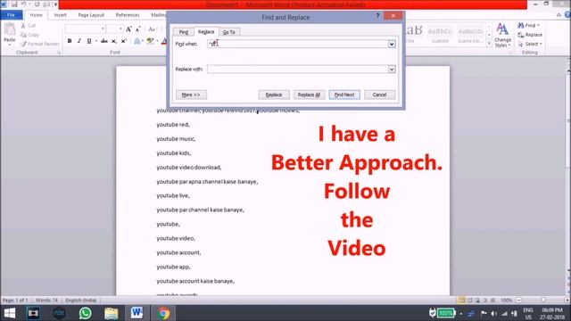Image resolution: width=571 pixels, height=321 pixels.
Task: Switch to the Page Layout ribbon tab
Action: [91, 15]
